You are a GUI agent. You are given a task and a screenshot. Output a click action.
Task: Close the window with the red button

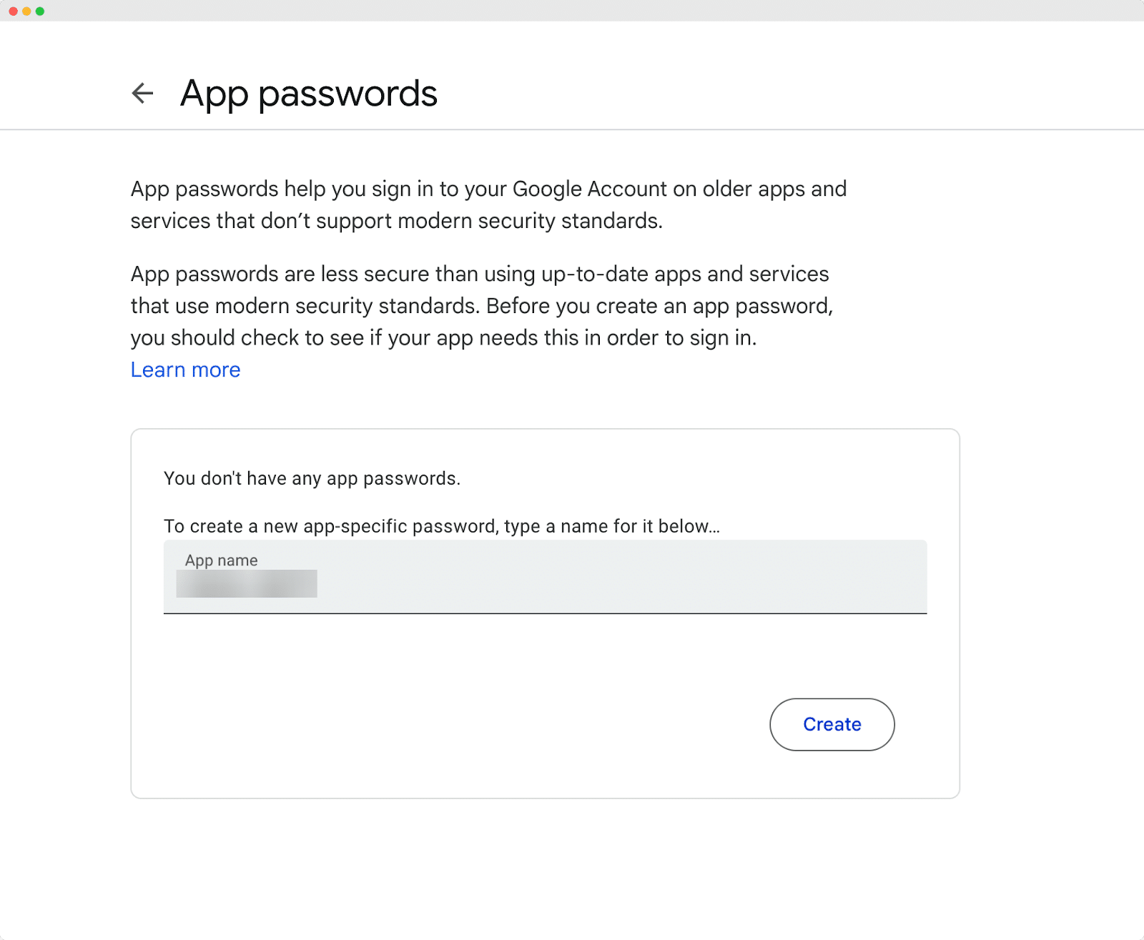point(14,11)
